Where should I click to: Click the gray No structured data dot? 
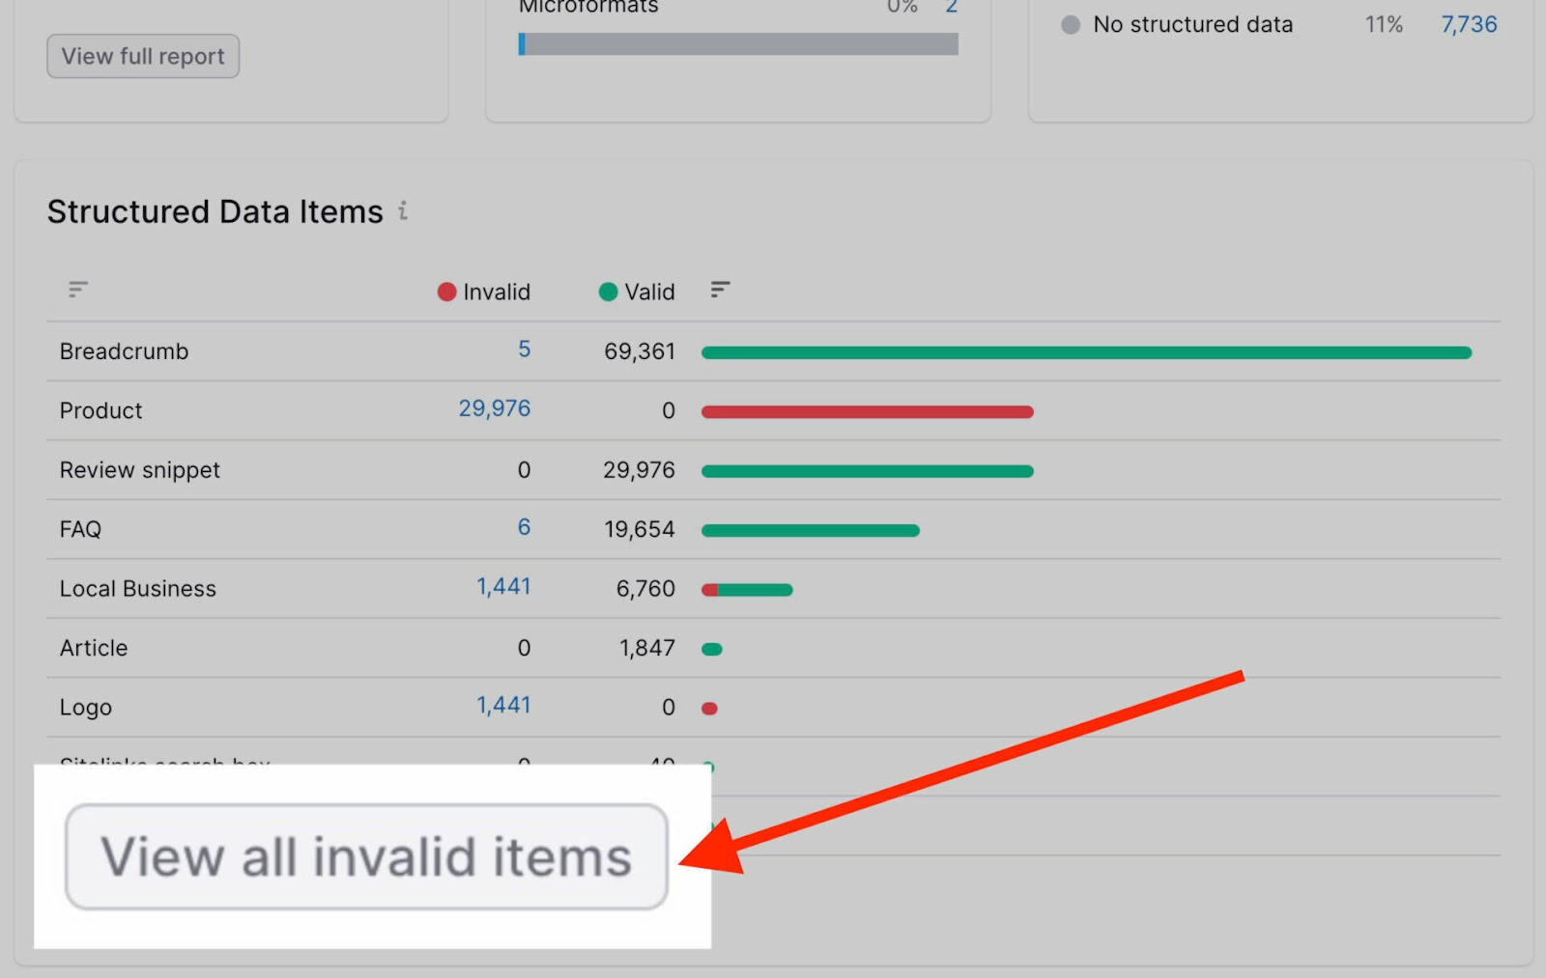tap(1070, 25)
